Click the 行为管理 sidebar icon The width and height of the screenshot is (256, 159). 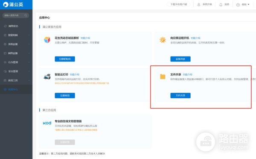click(x=5, y=62)
